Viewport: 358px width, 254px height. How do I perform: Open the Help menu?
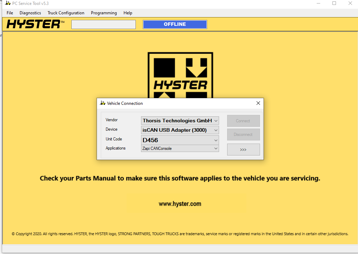coord(128,13)
